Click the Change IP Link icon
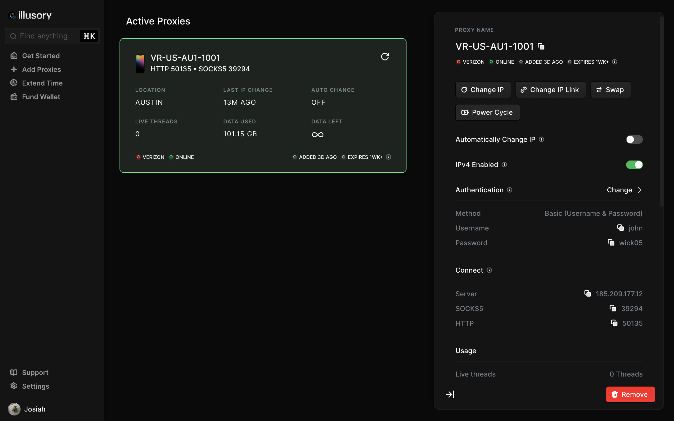 coord(523,89)
